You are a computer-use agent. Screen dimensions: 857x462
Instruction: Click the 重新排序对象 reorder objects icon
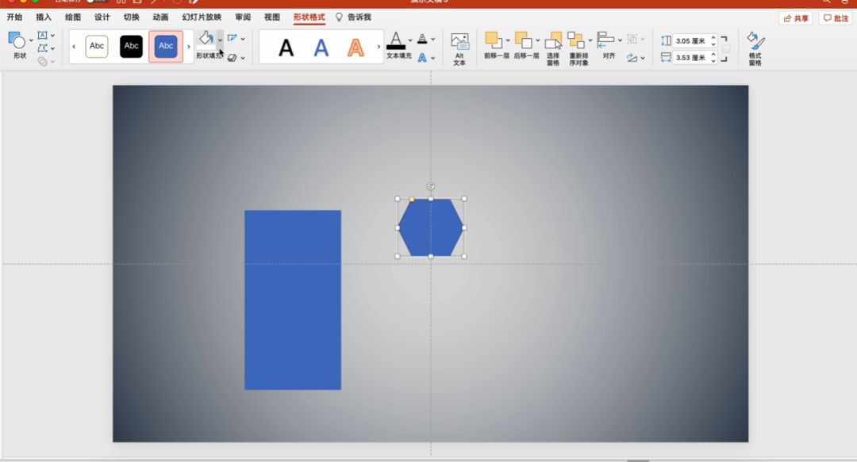coord(576,40)
